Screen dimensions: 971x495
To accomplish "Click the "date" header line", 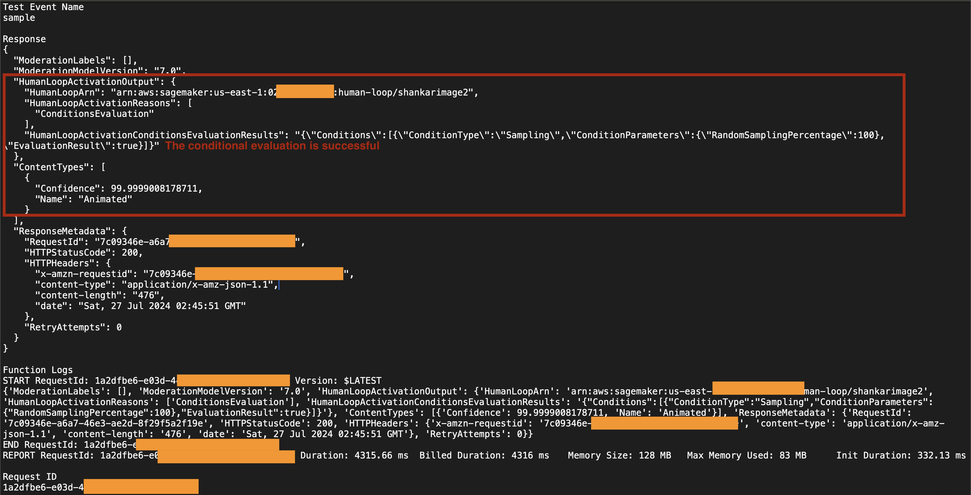I will click(140, 306).
